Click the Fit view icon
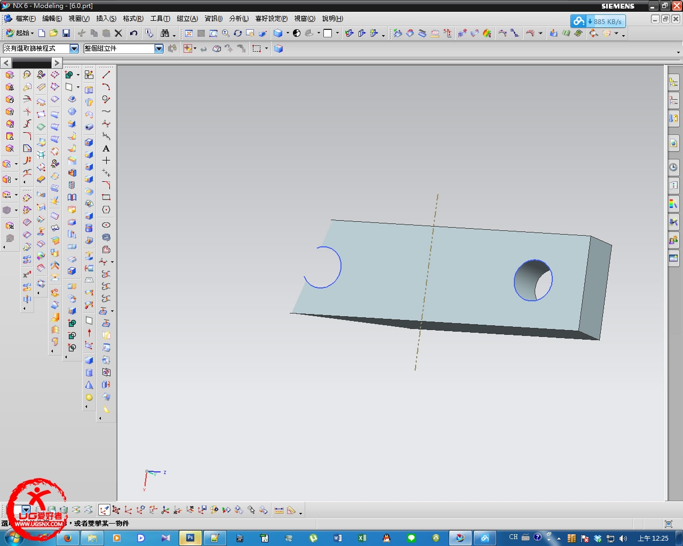Viewport: 683px width, 546px height. click(189, 33)
